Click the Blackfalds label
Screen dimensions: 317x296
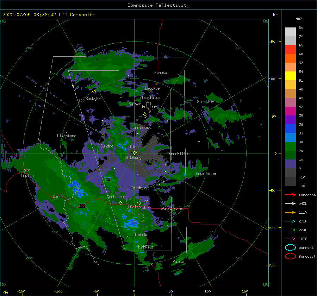(x=150, y=97)
